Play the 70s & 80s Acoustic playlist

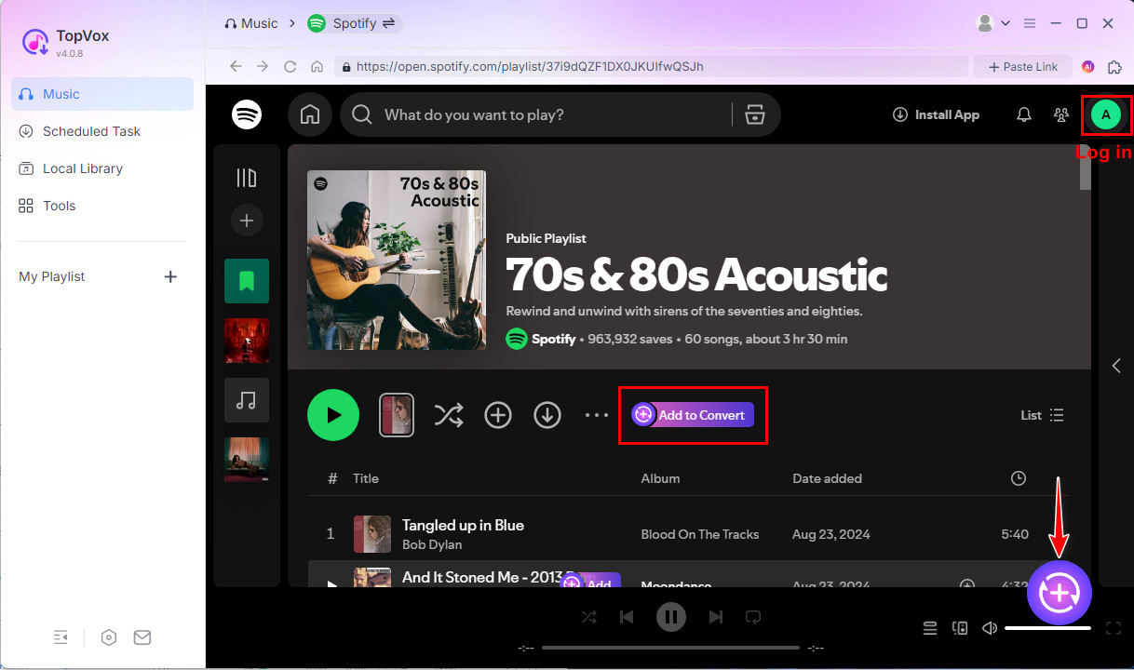pos(333,415)
